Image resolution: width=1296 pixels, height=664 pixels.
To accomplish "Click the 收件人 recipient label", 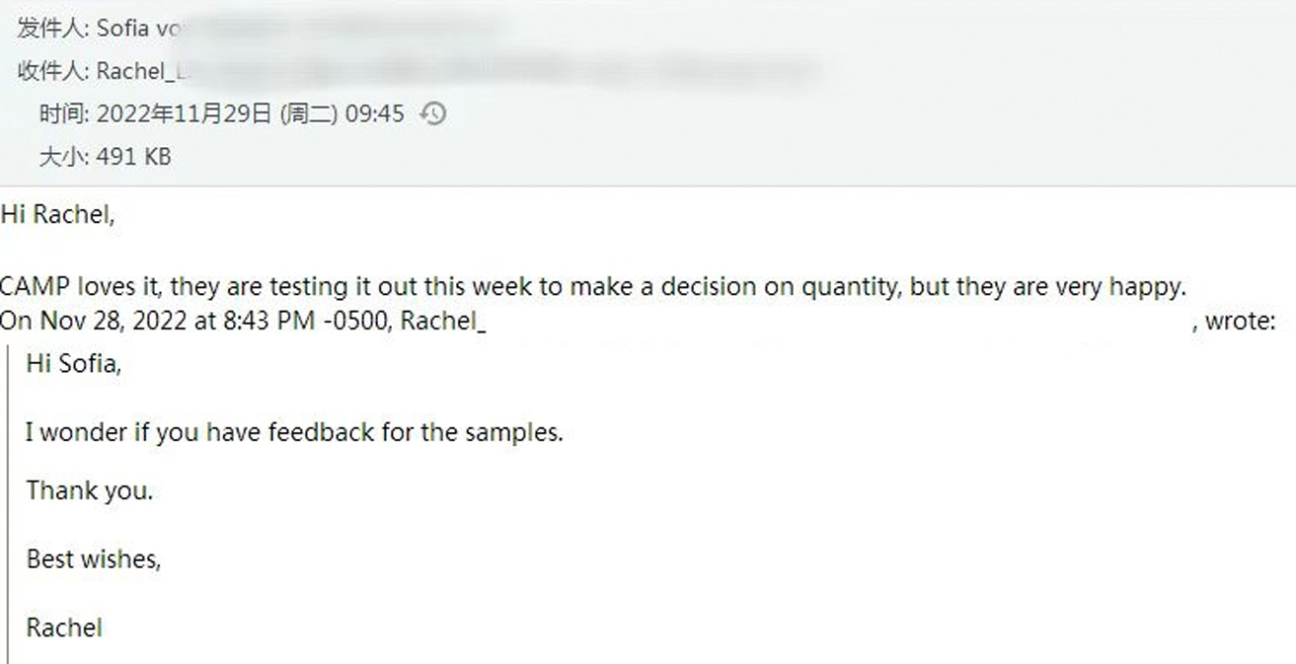I will pos(54,71).
